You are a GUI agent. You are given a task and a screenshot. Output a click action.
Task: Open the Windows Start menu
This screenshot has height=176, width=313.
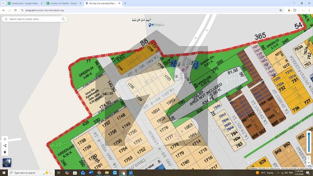coord(4,172)
